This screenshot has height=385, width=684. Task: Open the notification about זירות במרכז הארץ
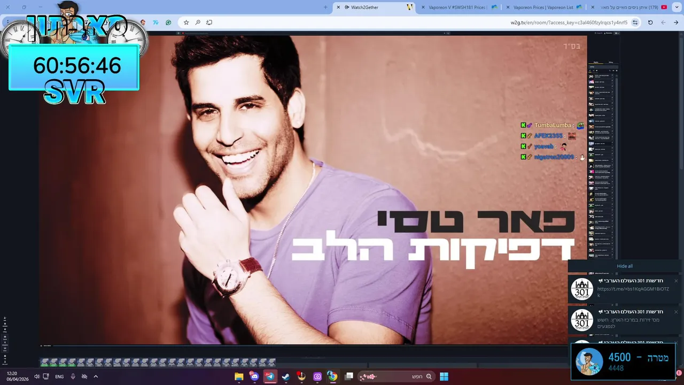coord(625,320)
